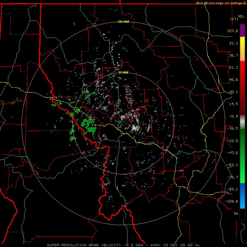247x247 pixels.
Task: Pick the red segment of velocity colorbar
Action: click(x=242, y=88)
